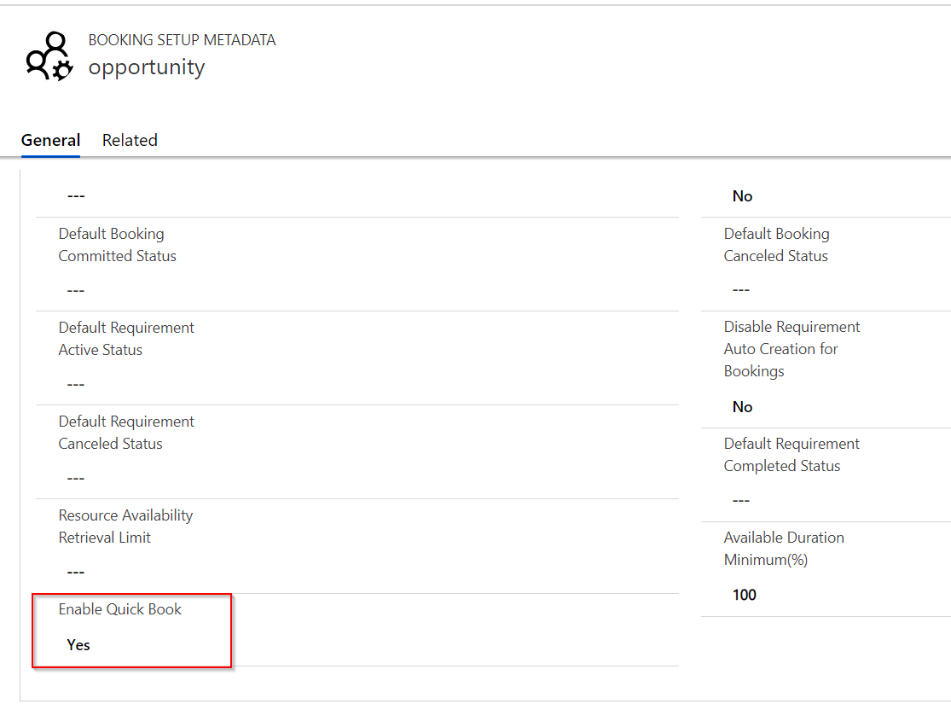Toggle Disable Requirement Auto Creation No value
The height and width of the screenshot is (704, 951).
[x=742, y=407]
